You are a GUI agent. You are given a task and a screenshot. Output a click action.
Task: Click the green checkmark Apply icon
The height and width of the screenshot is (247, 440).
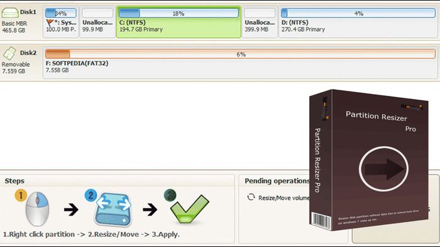click(190, 209)
